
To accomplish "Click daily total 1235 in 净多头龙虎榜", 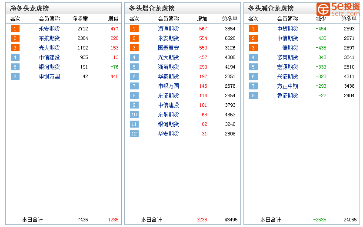I will [113, 220].
